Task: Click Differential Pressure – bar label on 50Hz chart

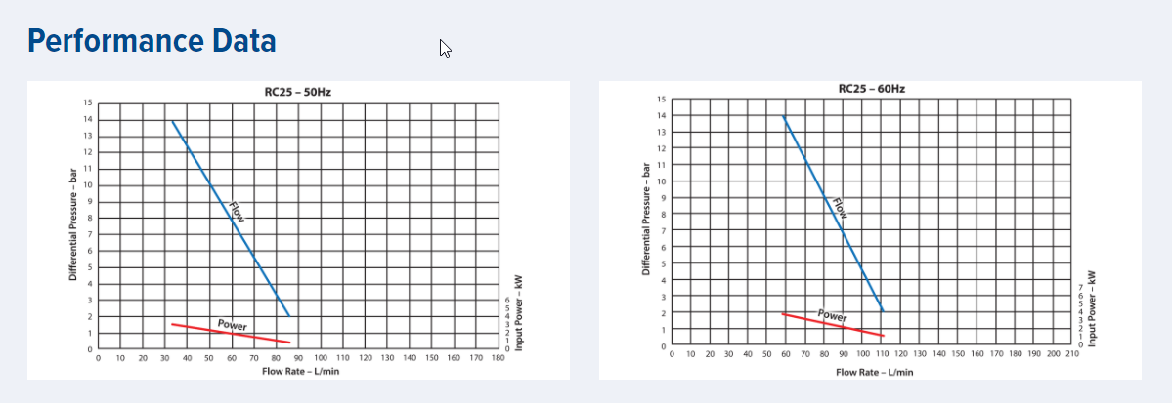Action: coord(73,225)
